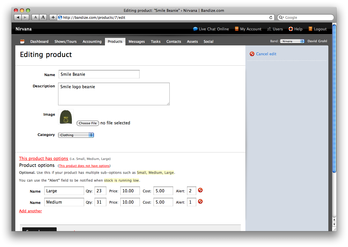Open the My Account link
This screenshot has width=348, height=247.
pos(251,29)
